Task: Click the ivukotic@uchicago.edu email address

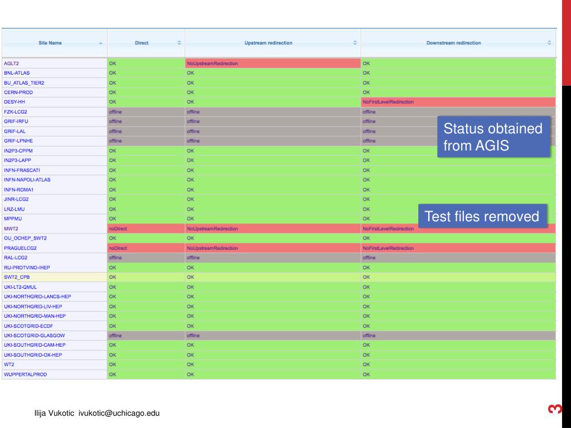Action: tap(119, 413)
